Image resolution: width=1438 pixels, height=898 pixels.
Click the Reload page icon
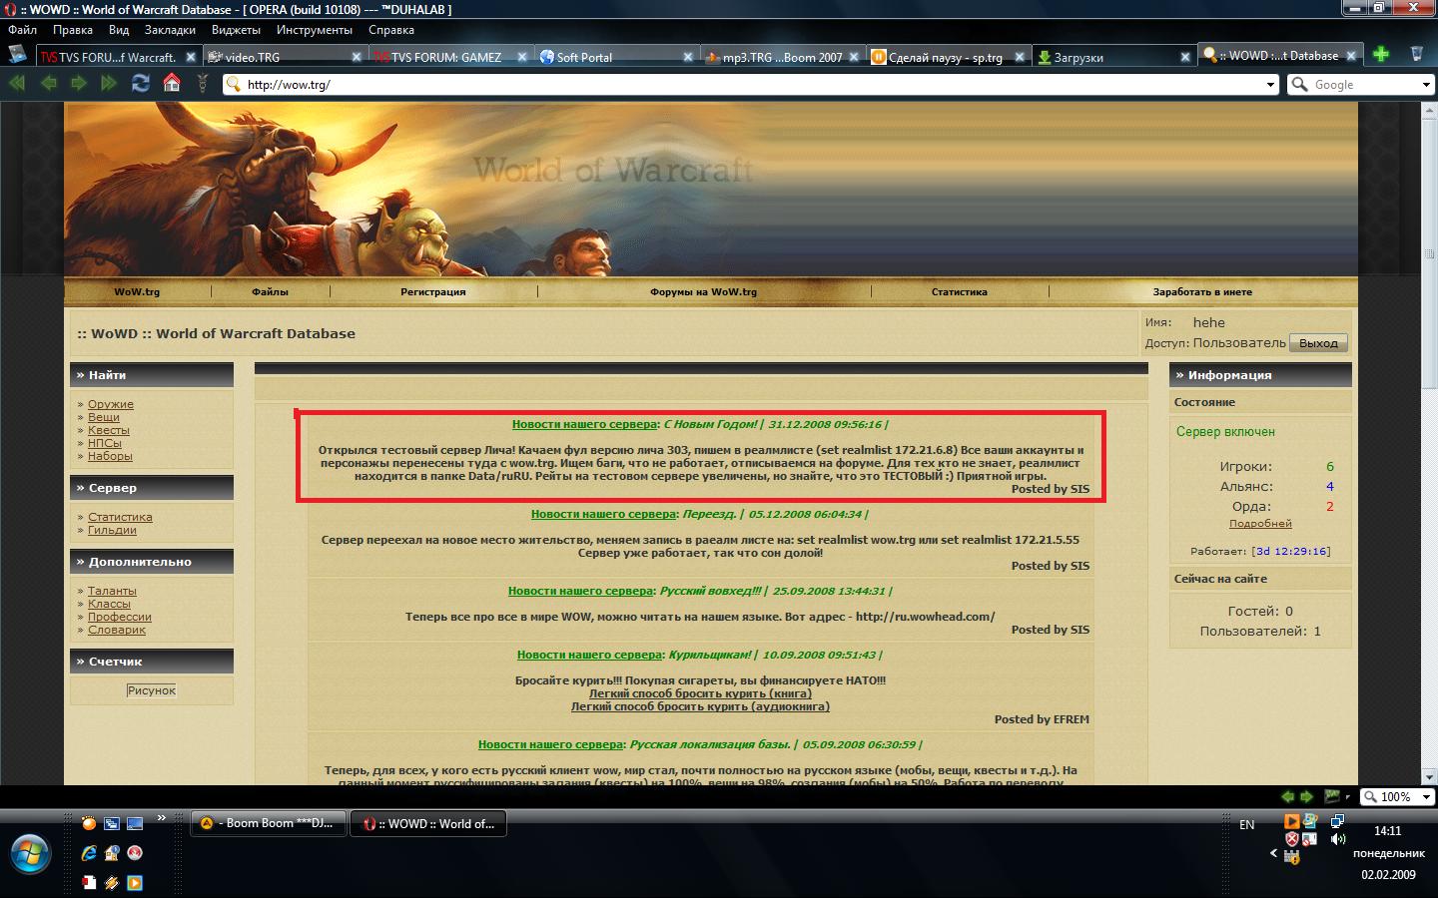click(141, 84)
